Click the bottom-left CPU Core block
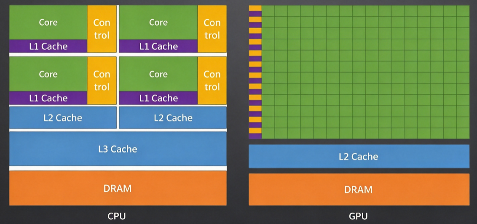This screenshot has width=477, height=224. pyautogui.click(x=48, y=74)
